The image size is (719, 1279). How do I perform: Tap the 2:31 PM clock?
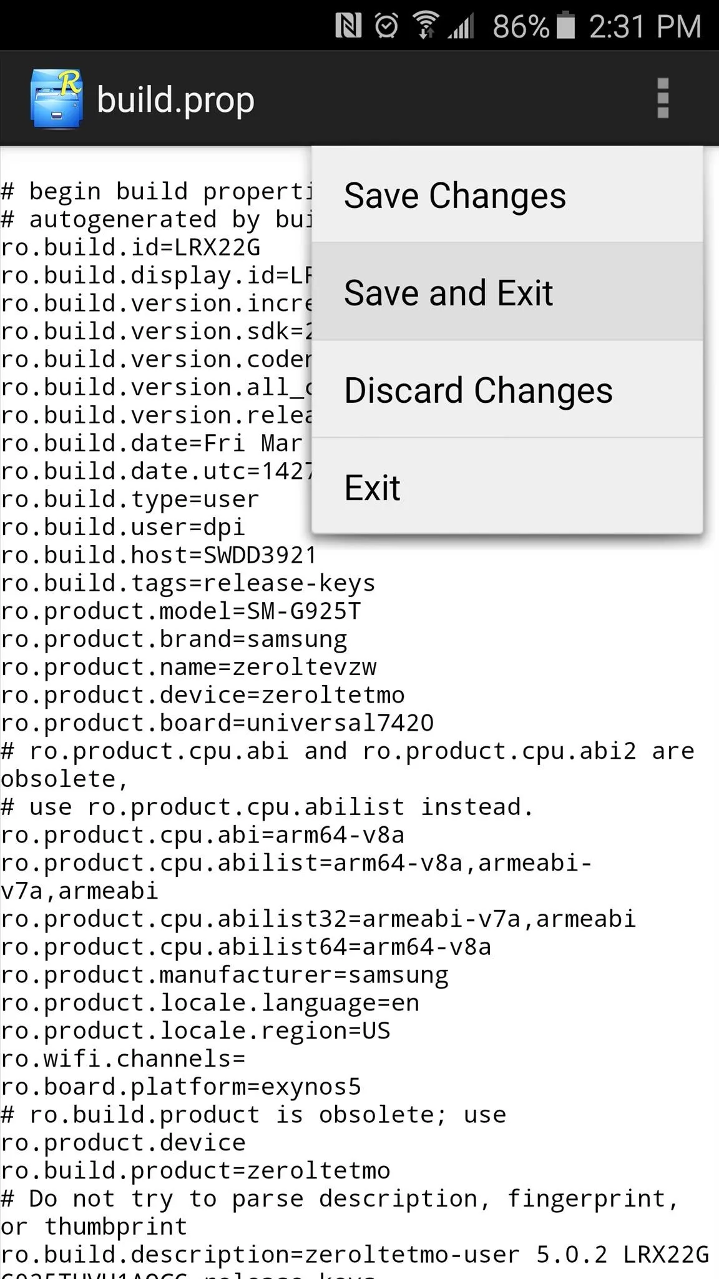[x=645, y=26]
